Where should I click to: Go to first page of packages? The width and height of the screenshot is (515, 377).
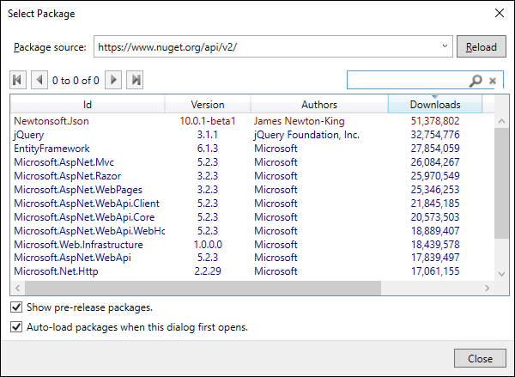[17, 81]
